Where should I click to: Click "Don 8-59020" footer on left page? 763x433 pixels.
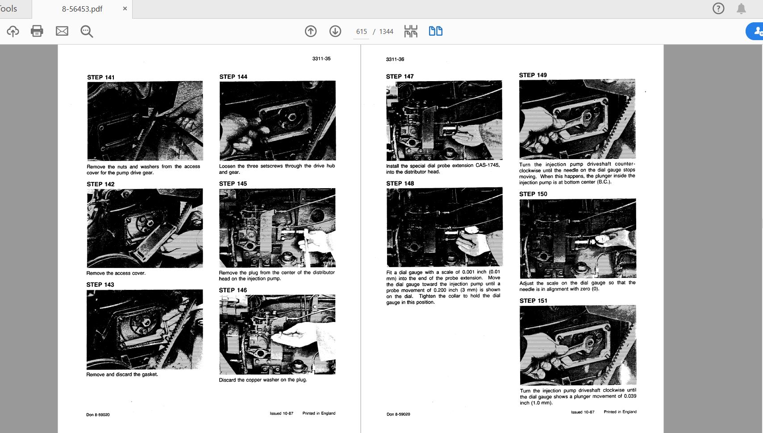click(x=98, y=415)
